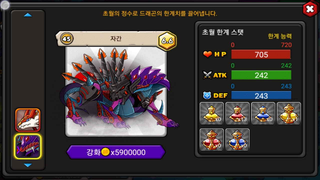320x180 pixels.
Task: Select the small yellow essence potion x0
Action: click(x=211, y=113)
